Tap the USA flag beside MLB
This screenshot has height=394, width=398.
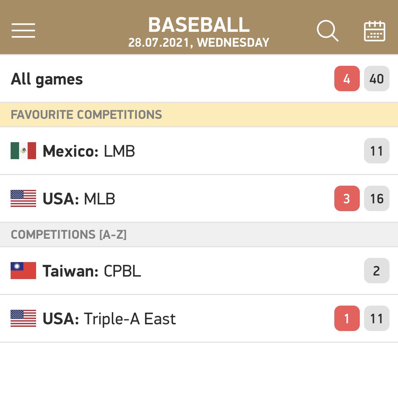(23, 199)
